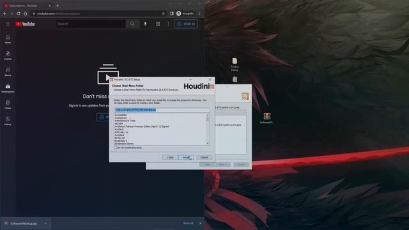The height and width of the screenshot is (230, 409).
Task: Open Home in the YouTube sidebar
Action: click(x=8, y=40)
